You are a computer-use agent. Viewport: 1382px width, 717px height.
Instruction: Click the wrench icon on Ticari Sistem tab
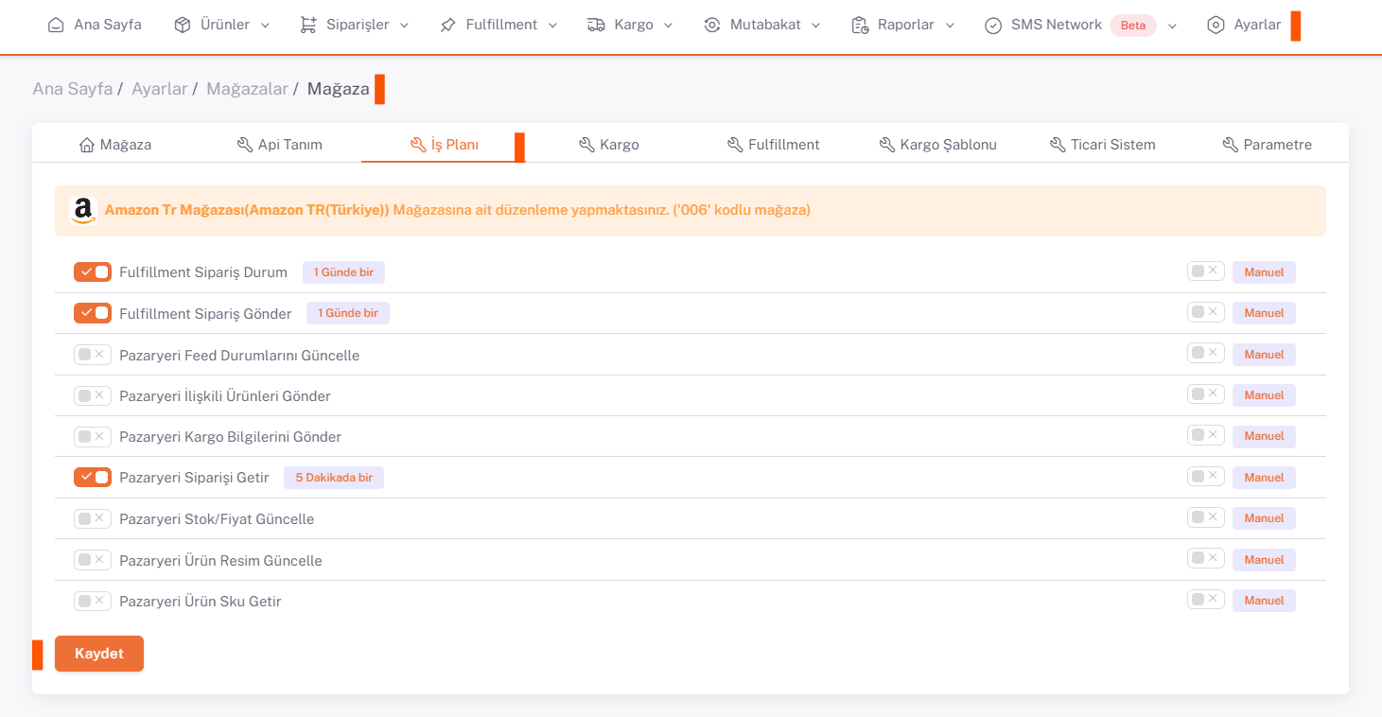click(x=1058, y=145)
